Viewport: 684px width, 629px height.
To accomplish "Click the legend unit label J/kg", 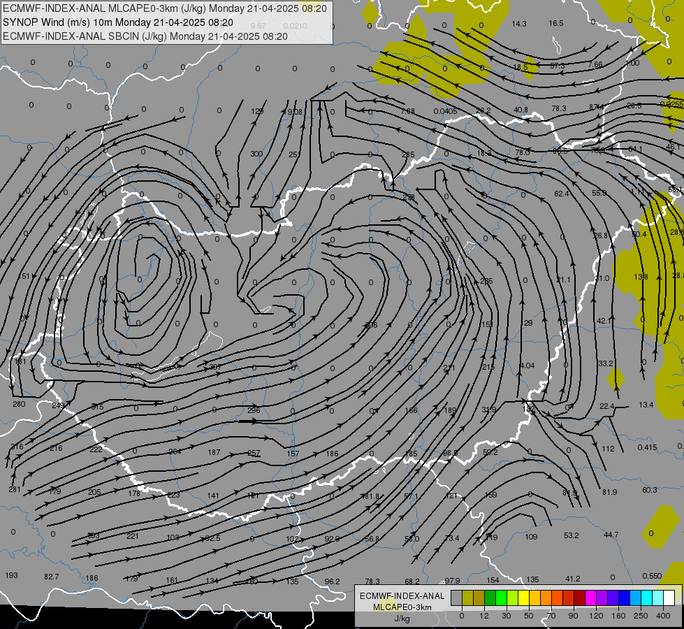I will coord(402,619).
